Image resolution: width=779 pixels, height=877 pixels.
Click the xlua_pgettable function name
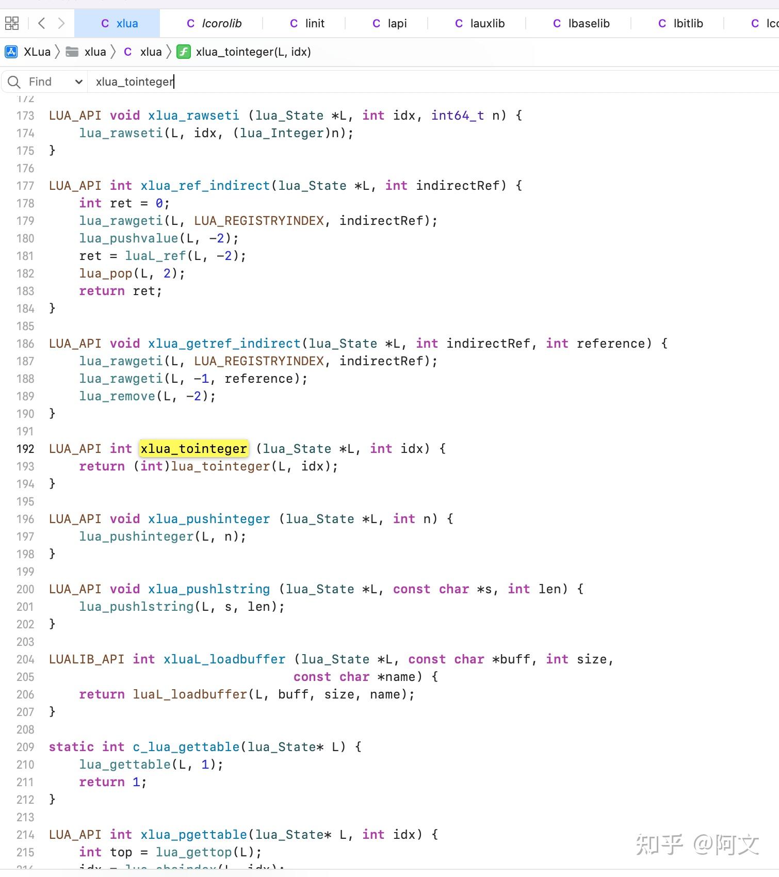(194, 835)
